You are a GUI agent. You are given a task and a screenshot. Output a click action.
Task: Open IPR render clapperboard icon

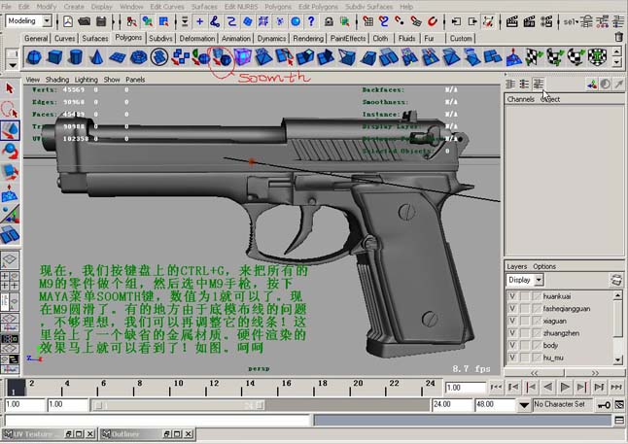[529, 21]
